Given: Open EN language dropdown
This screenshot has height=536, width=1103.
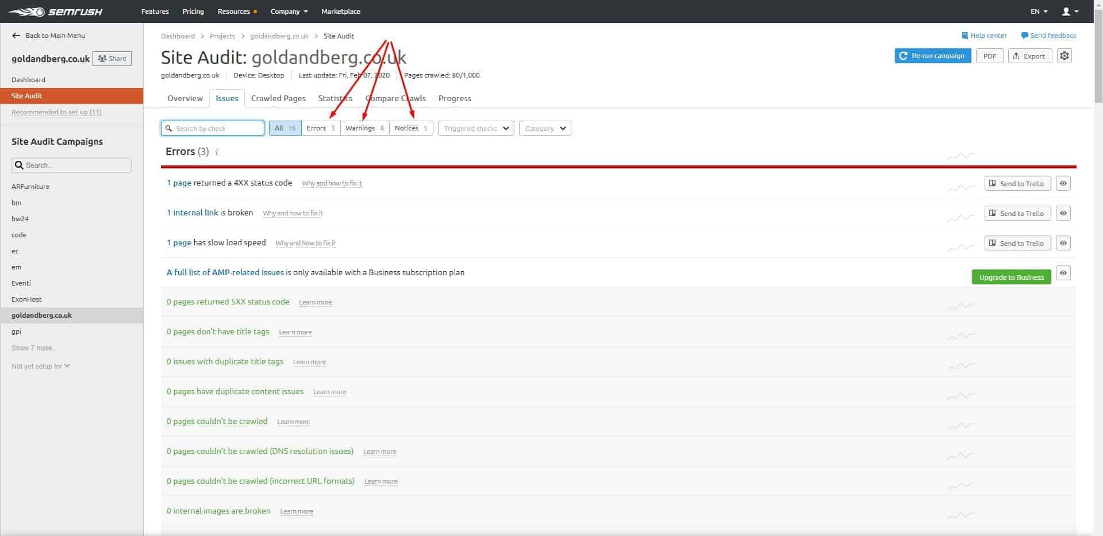Looking at the screenshot, I should coord(1039,11).
